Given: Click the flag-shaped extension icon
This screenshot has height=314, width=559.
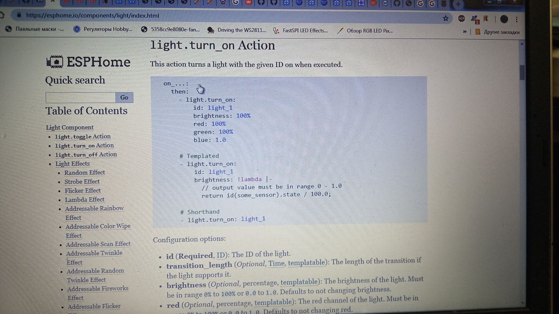Looking at the screenshot, I should point(485,19).
